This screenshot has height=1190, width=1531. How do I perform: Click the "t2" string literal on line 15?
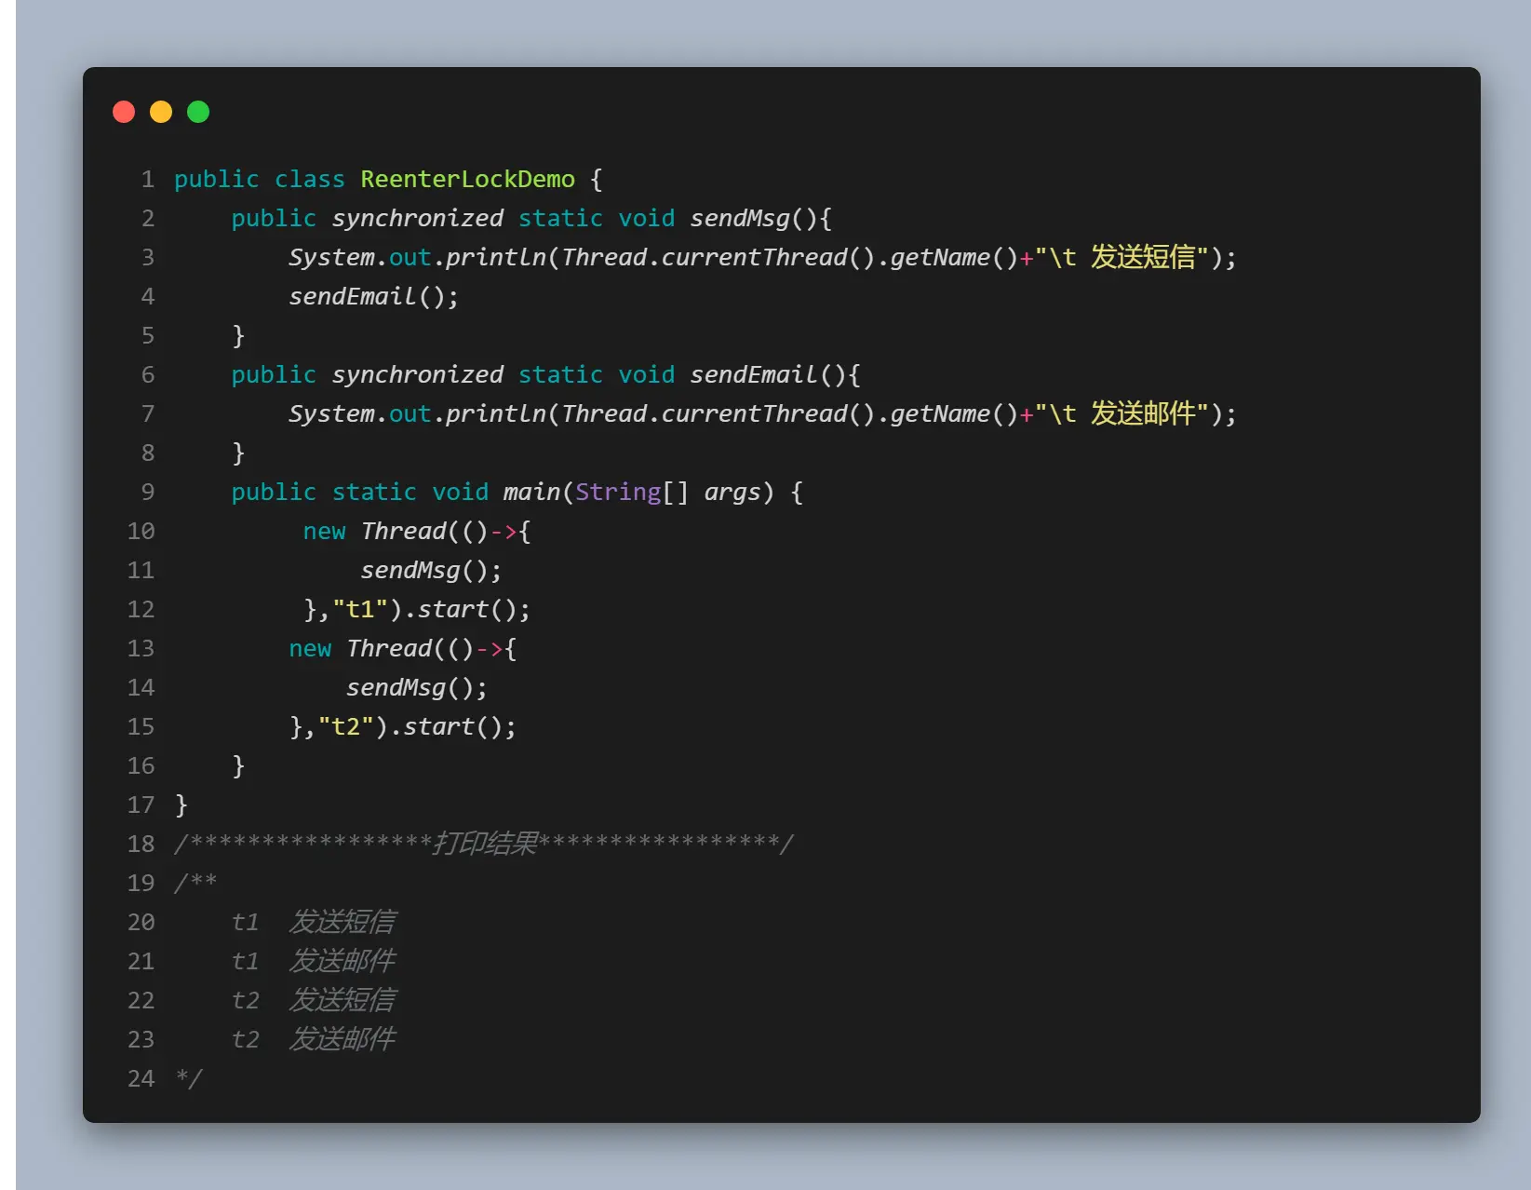(x=346, y=726)
